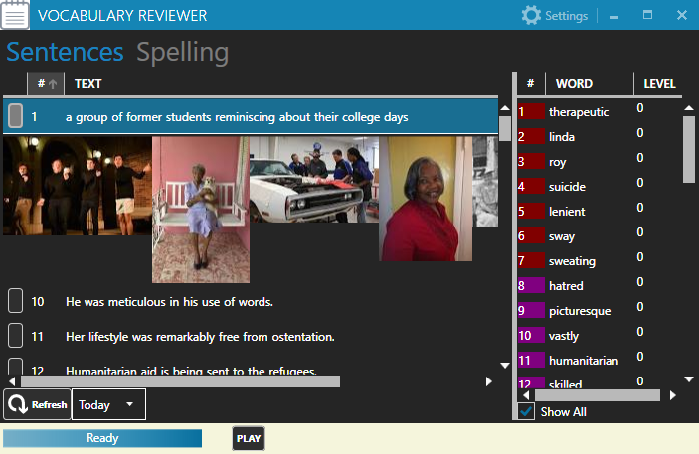Screen dimensions: 699x454
Task: Open the Today dropdown
Action: [108, 405]
